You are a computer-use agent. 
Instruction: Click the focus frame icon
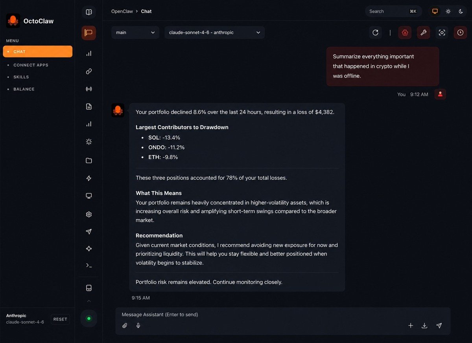(x=442, y=33)
